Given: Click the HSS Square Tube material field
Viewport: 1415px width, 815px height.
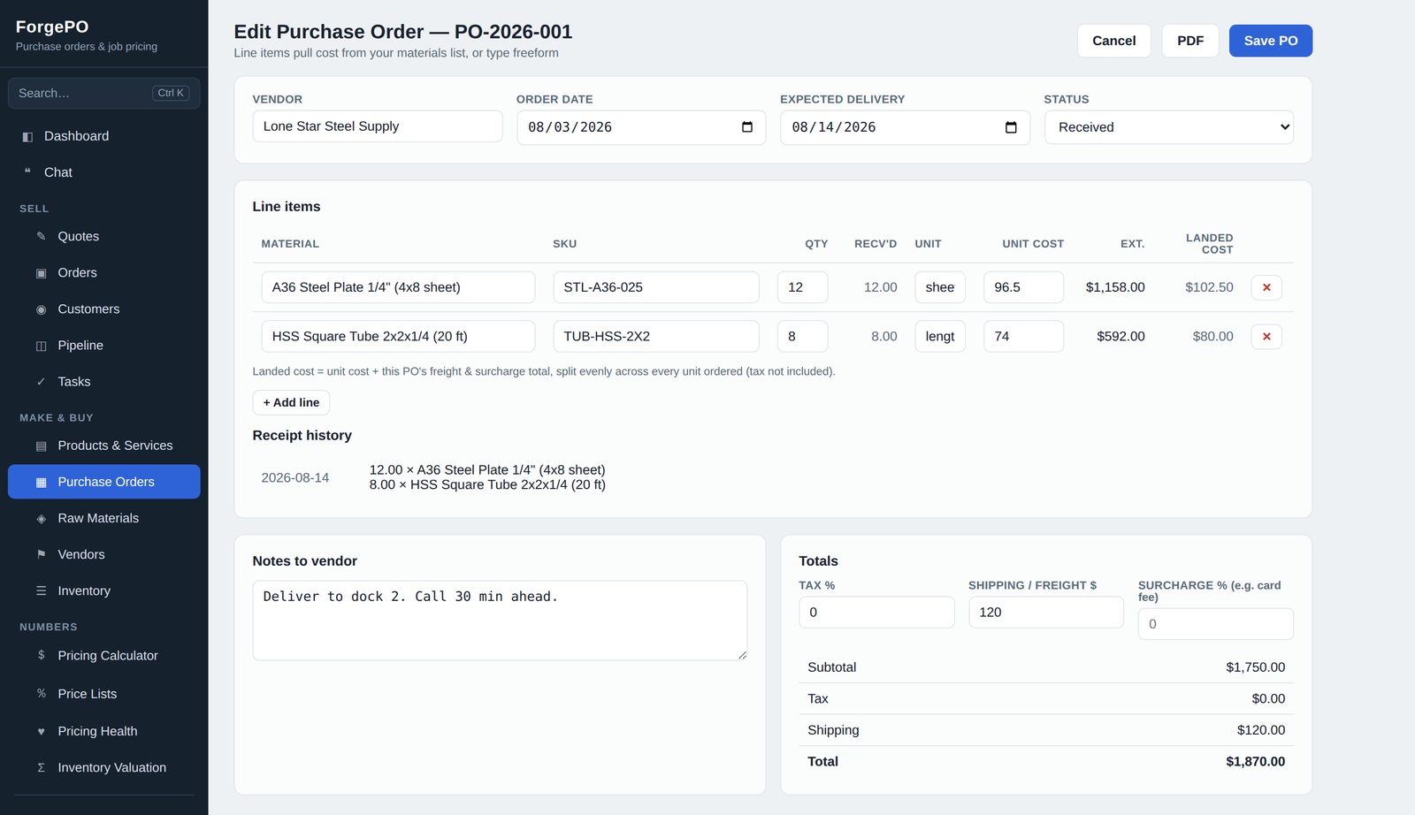Looking at the screenshot, I should pyautogui.click(x=398, y=337).
